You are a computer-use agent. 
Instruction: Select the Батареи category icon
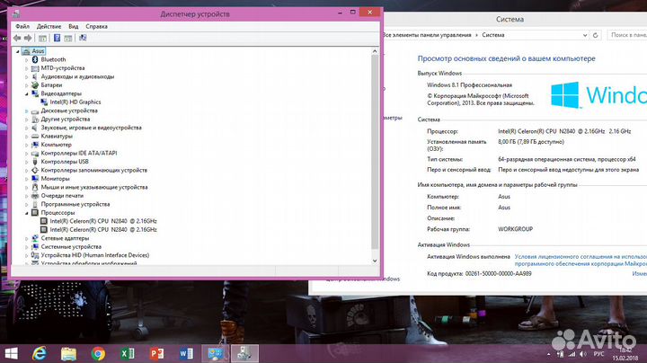tap(35, 85)
